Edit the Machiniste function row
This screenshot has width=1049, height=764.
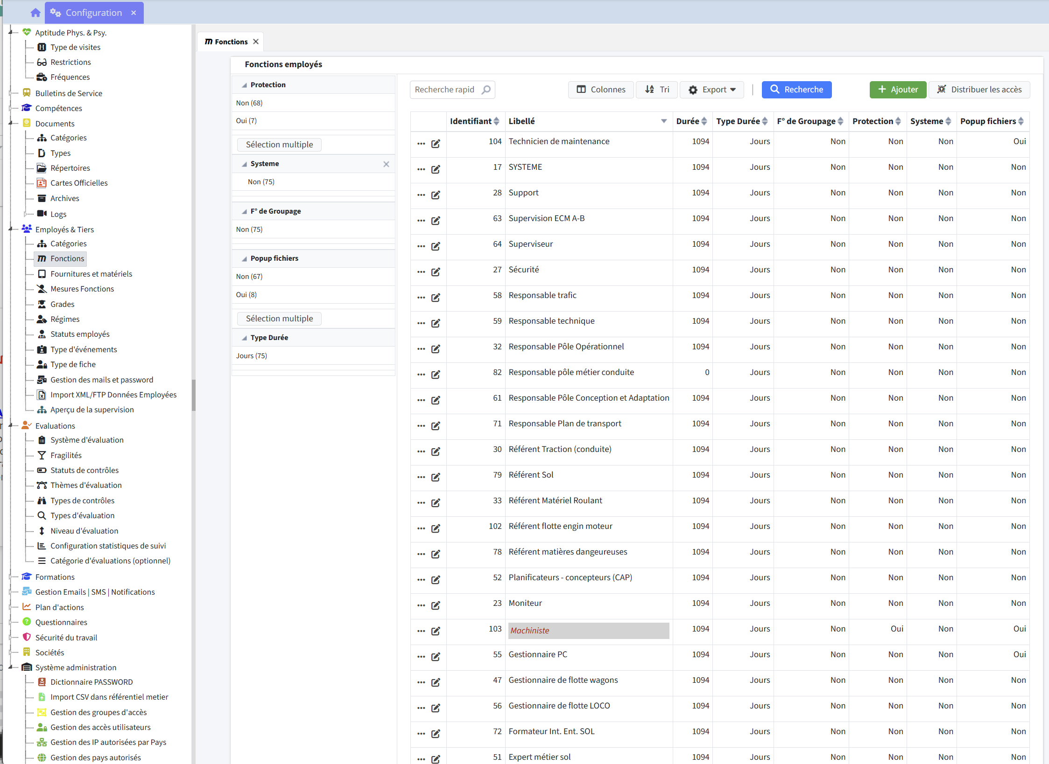[x=436, y=631]
